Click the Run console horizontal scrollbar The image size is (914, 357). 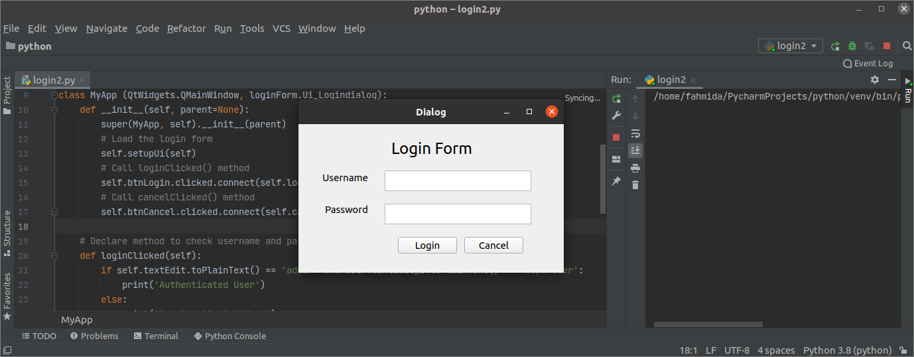[x=708, y=324]
